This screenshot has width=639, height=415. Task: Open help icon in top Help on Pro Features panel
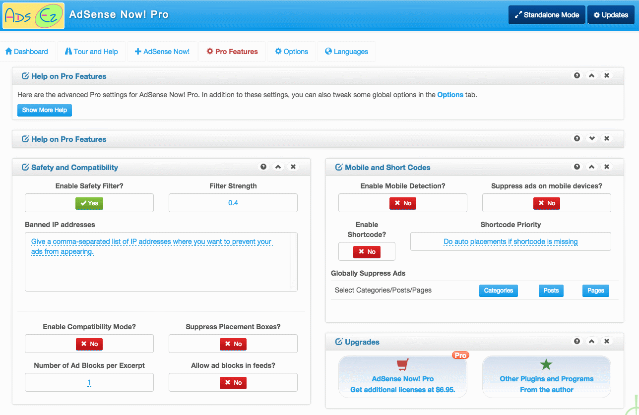(577, 76)
